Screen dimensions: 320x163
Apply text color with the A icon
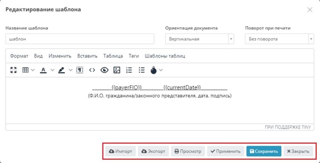pos(43,70)
